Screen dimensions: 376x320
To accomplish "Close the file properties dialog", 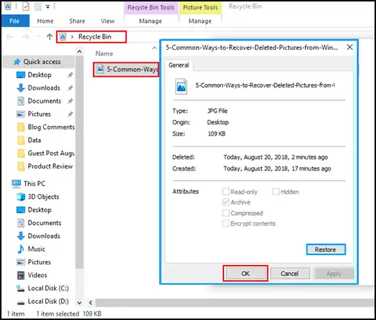I will 350,47.
